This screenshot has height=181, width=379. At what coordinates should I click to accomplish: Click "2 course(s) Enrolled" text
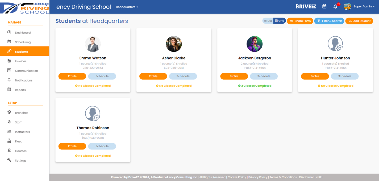point(255,64)
